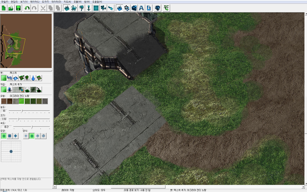Open the 데이터(D) menu

coord(56,2)
